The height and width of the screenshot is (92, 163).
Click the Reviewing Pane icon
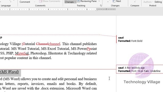click(x=78, y=1)
